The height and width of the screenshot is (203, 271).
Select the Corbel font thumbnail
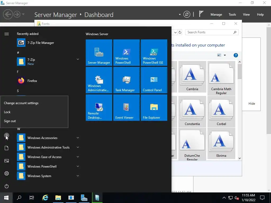pos(221,112)
